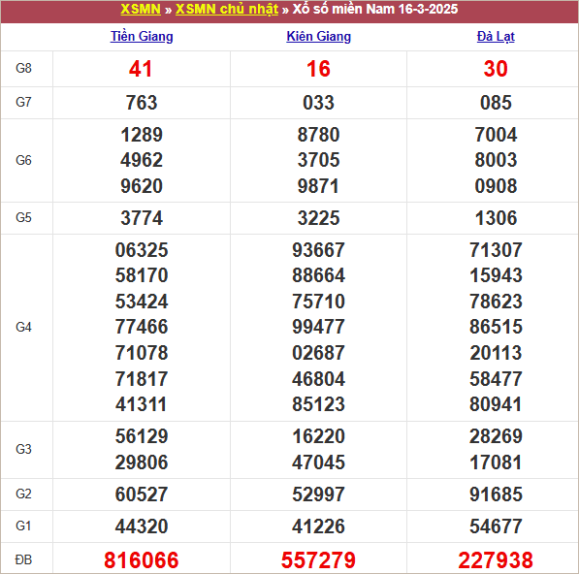
Task: Click G3 number 56129
Action: point(142,436)
